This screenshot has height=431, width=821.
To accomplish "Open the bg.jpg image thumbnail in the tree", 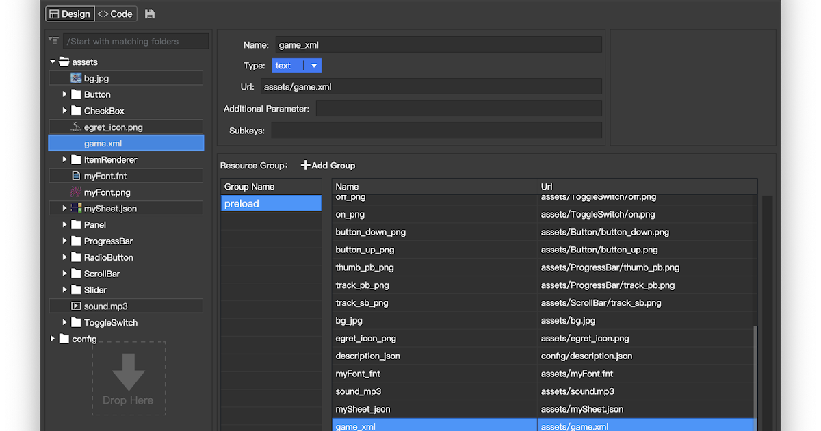I will 75,77.
